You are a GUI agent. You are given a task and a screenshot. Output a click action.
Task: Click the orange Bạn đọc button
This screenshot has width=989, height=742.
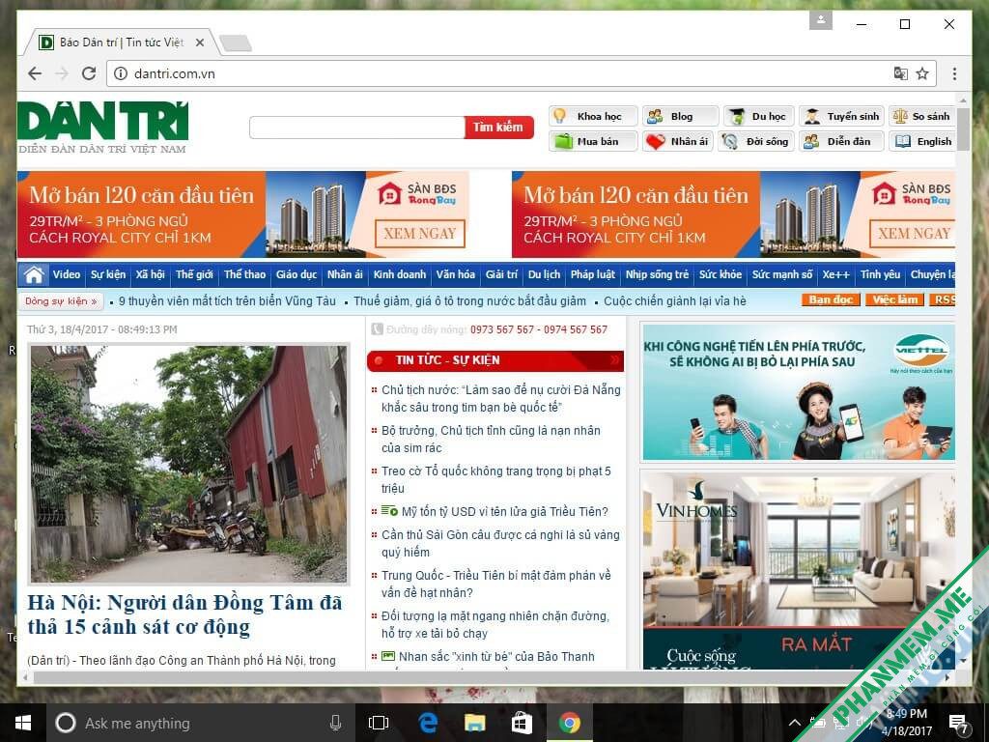click(x=831, y=300)
